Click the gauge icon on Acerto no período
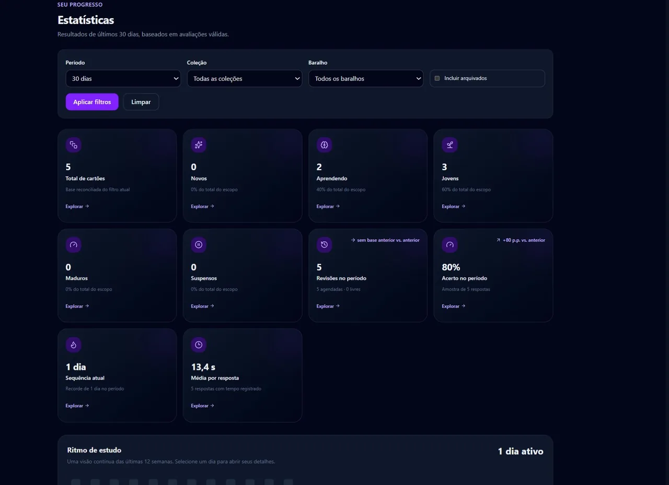Viewport: 669px width, 485px height. tap(449, 244)
